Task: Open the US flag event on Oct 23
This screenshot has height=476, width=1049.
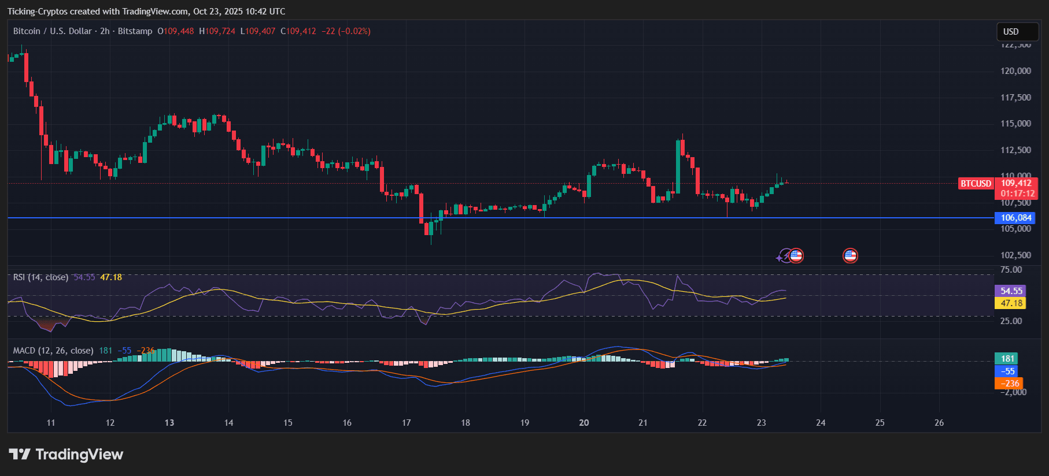Action: coord(796,255)
